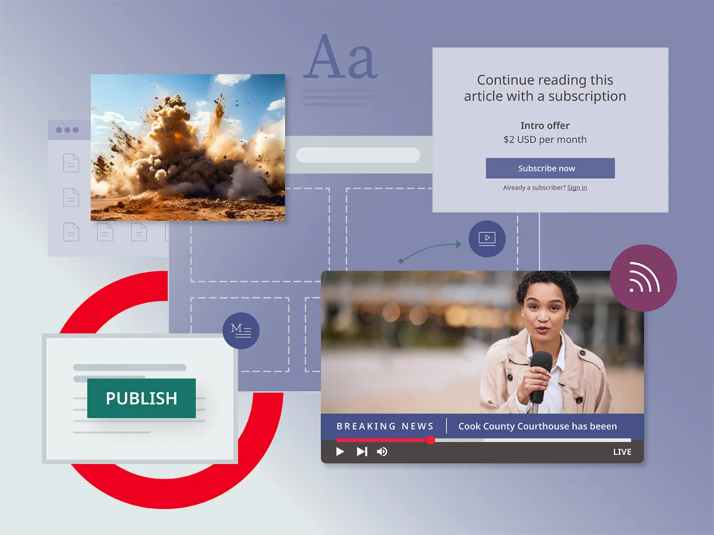Click the red playhead on the progress bar
This screenshot has height=535, width=714.
(x=431, y=440)
